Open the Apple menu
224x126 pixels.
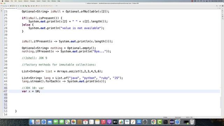(x=2, y=1)
